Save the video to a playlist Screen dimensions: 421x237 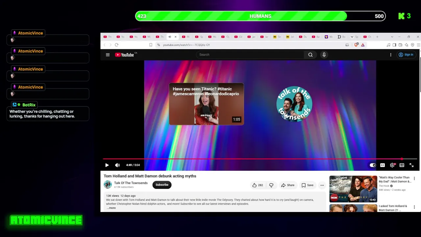tap(308, 185)
